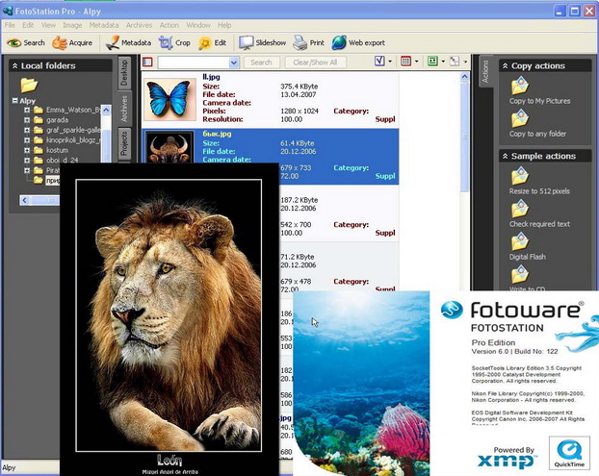Collapse the Copy actions panel
The image size is (599, 476).
505,66
